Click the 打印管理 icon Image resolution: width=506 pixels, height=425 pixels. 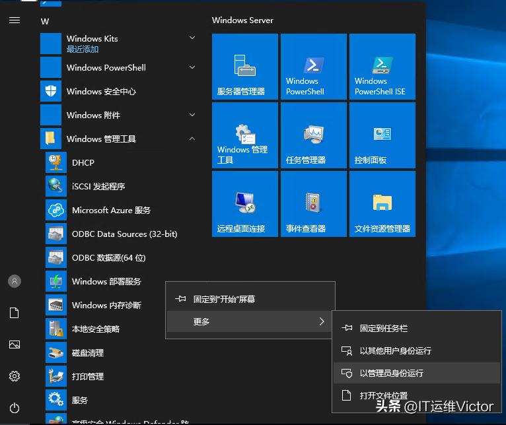pyautogui.click(x=56, y=376)
